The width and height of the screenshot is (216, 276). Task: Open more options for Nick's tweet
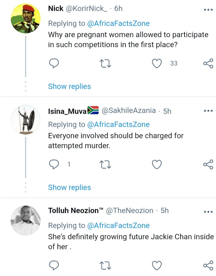208,10
